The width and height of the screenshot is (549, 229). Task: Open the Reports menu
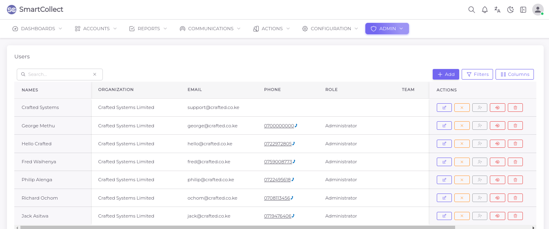pyautogui.click(x=148, y=29)
